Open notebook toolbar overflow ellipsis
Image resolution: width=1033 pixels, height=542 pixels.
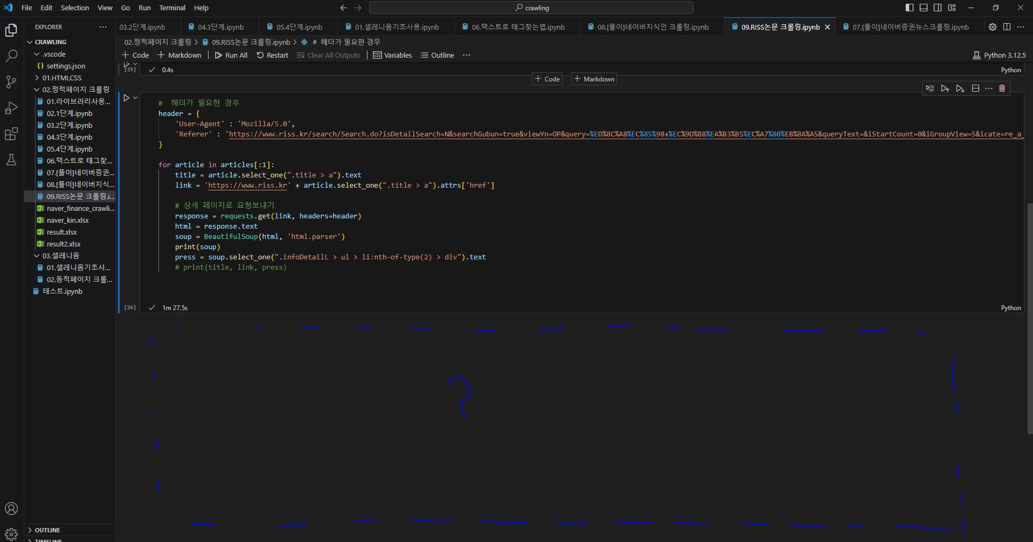click(467, 55)
